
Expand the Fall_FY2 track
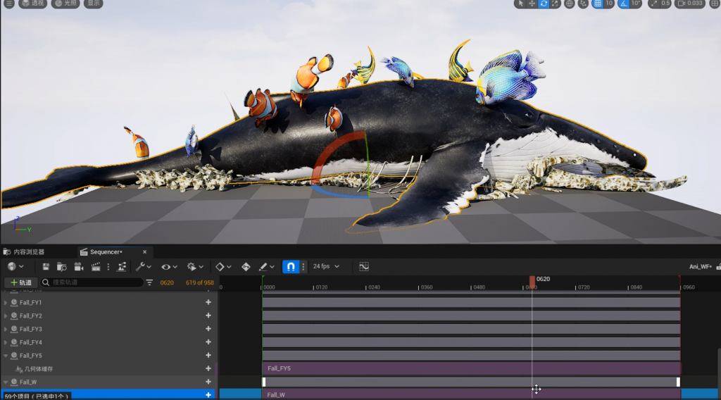(x=6, y=316)
